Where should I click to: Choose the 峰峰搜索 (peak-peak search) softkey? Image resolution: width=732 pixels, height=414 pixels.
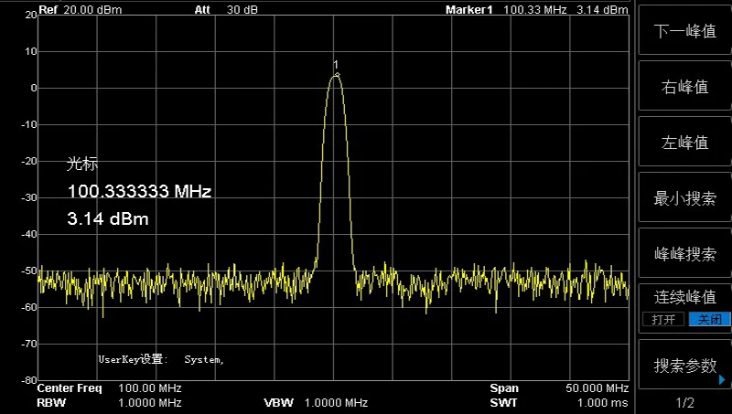tap(684, 254)
